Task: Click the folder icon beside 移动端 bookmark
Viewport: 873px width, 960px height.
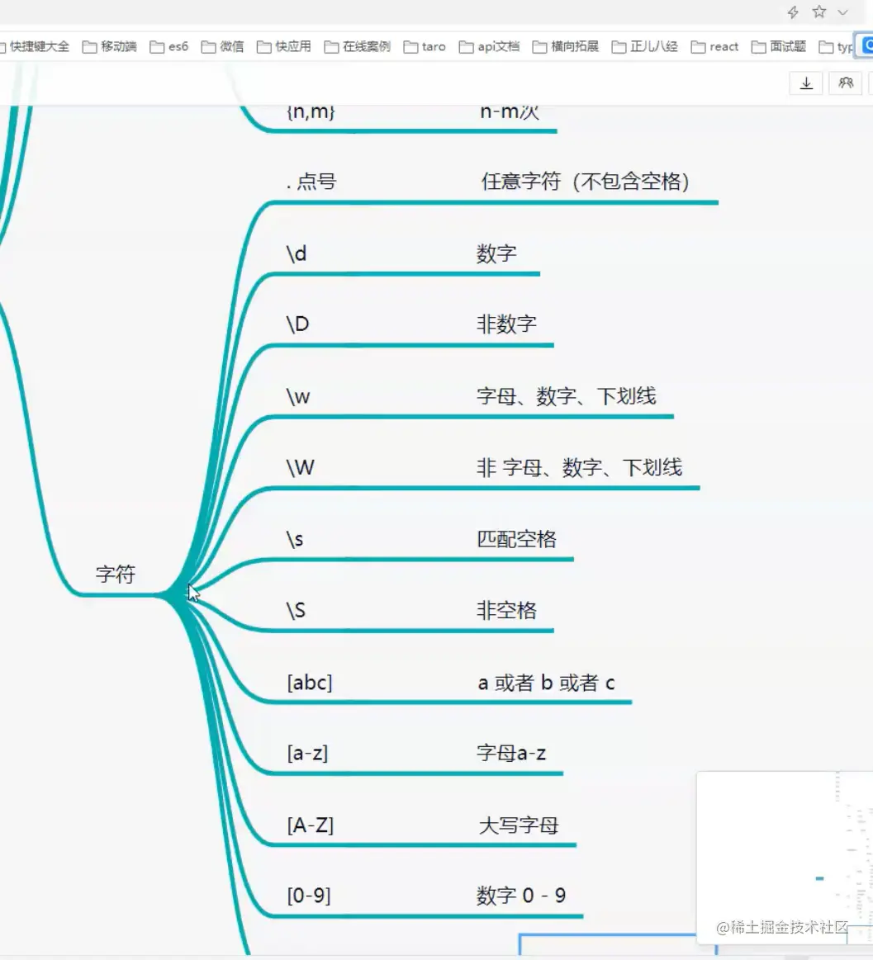Action: pos(91,46)
